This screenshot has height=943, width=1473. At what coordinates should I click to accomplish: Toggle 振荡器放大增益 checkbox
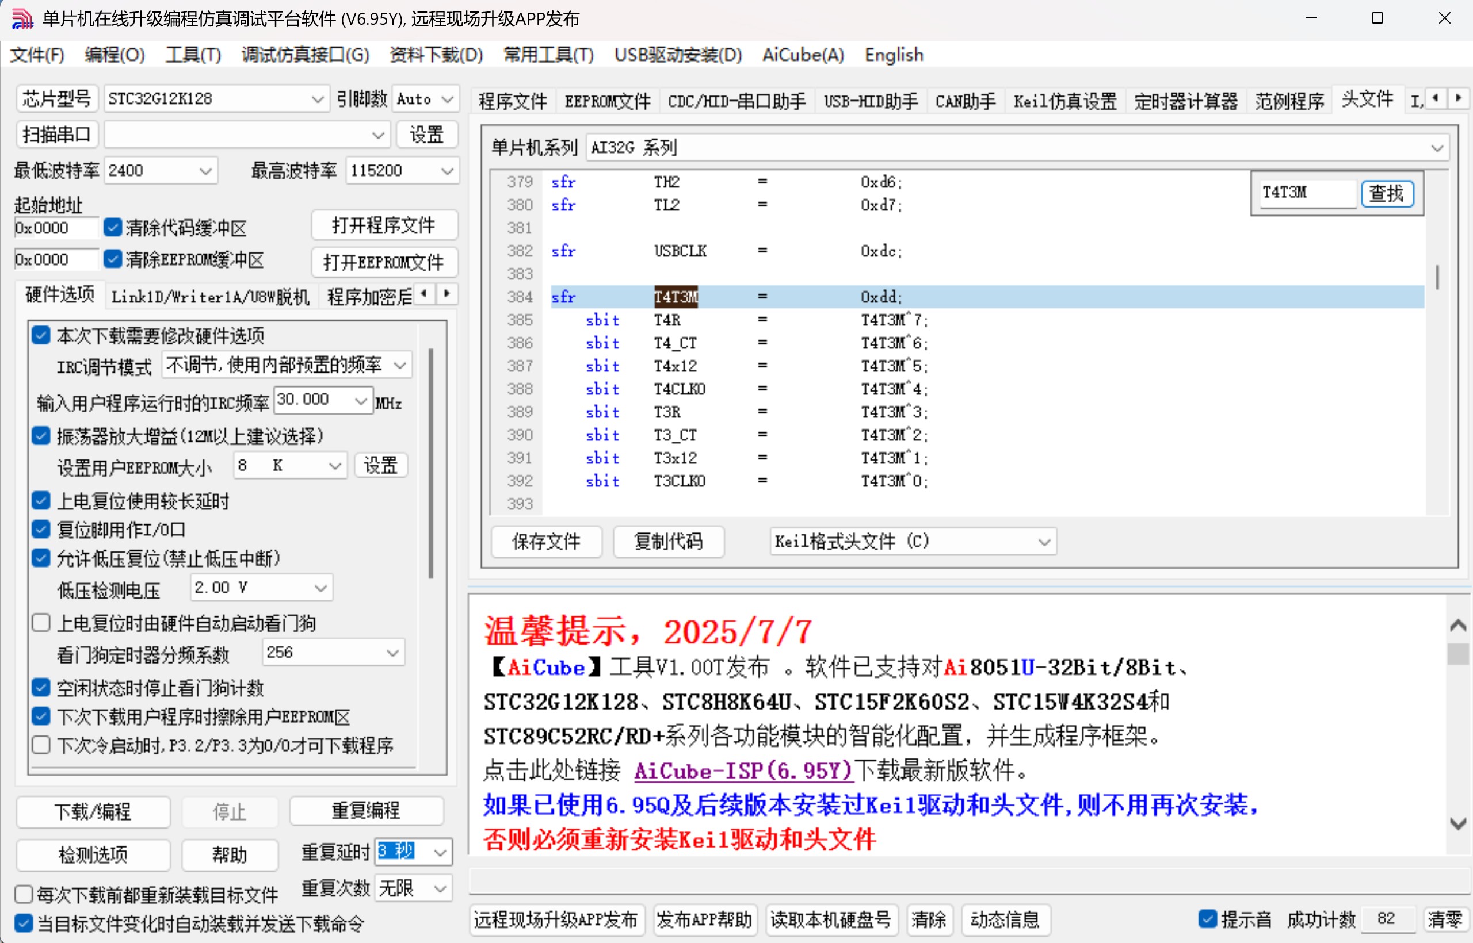pyautogui.click(x=41, y=435)
